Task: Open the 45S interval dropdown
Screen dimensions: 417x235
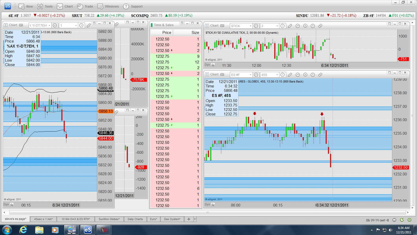Action: (x=277, y=75)
